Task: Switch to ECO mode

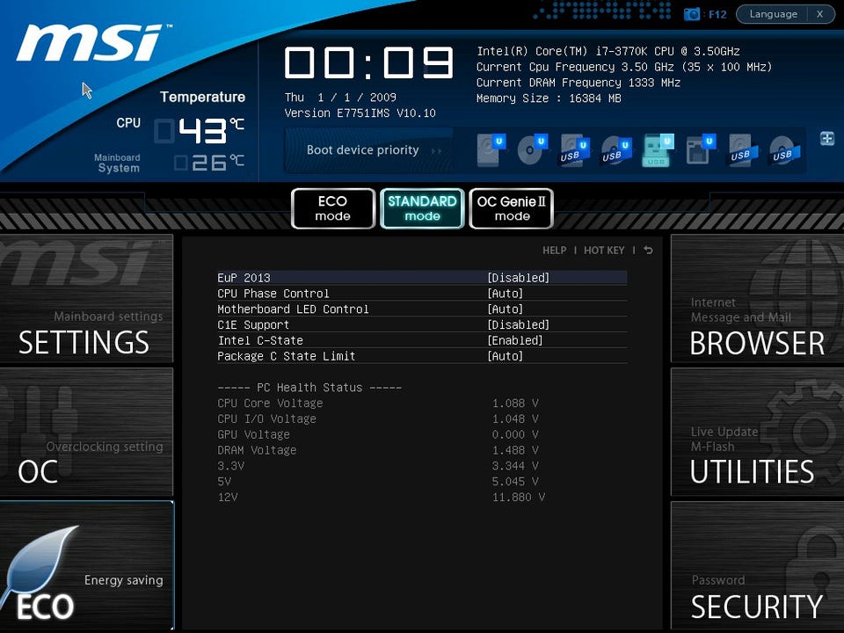Action: 332,208
